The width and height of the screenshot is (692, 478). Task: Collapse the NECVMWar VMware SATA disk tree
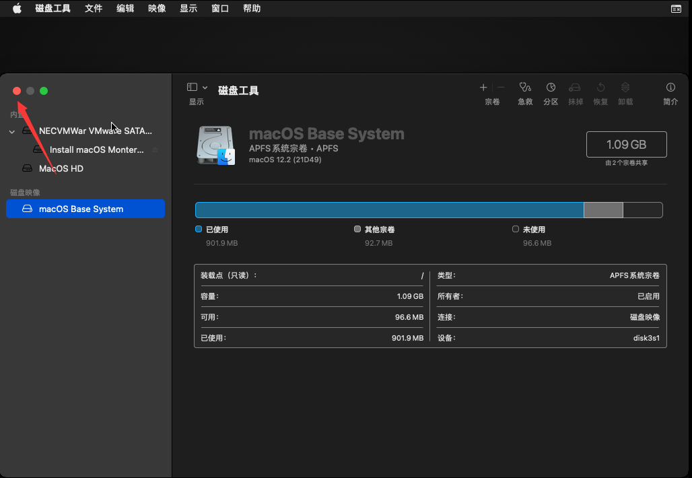pyautogui.click(x=12, y=131)
